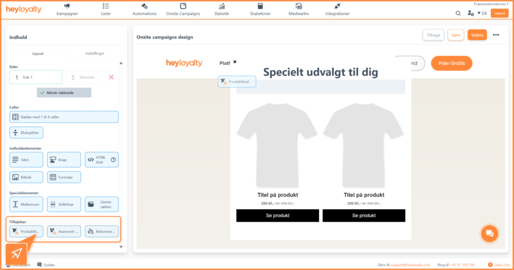The image size is (514, 270).
Task: Switch to the Indstillinger tab
Action: tap(94, 53)
